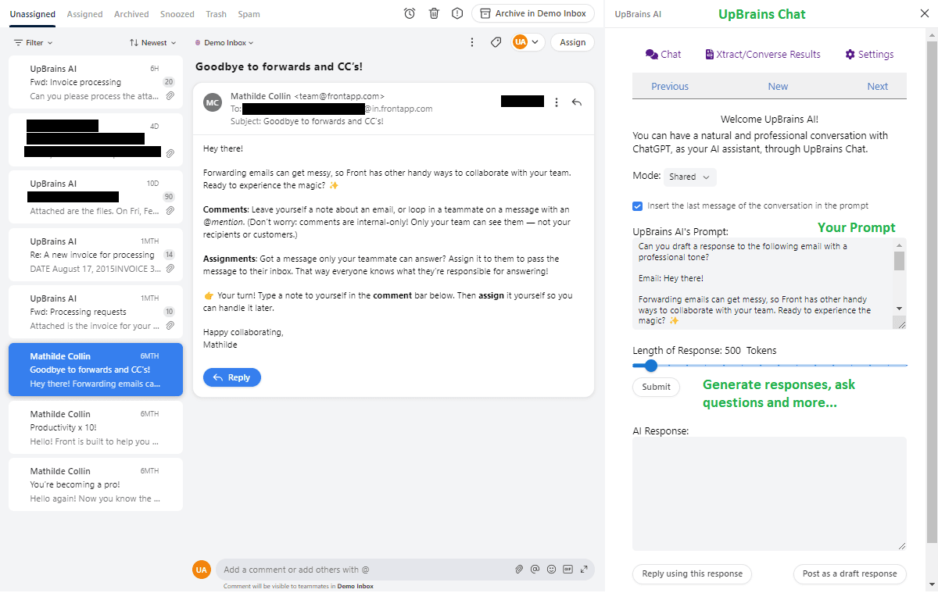Open the Xtract/Converse Results tab

pyautogui.click(x=763, y=54)
